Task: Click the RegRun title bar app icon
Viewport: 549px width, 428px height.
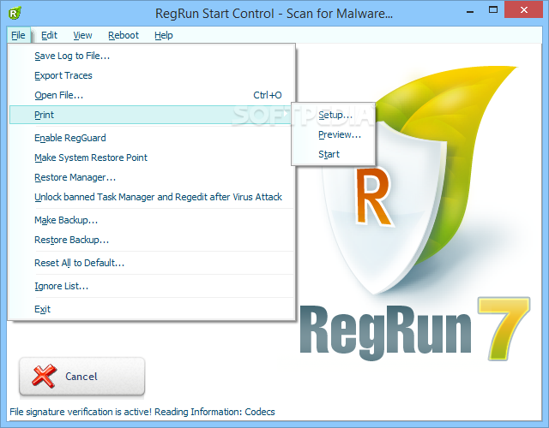Action: 15,14
